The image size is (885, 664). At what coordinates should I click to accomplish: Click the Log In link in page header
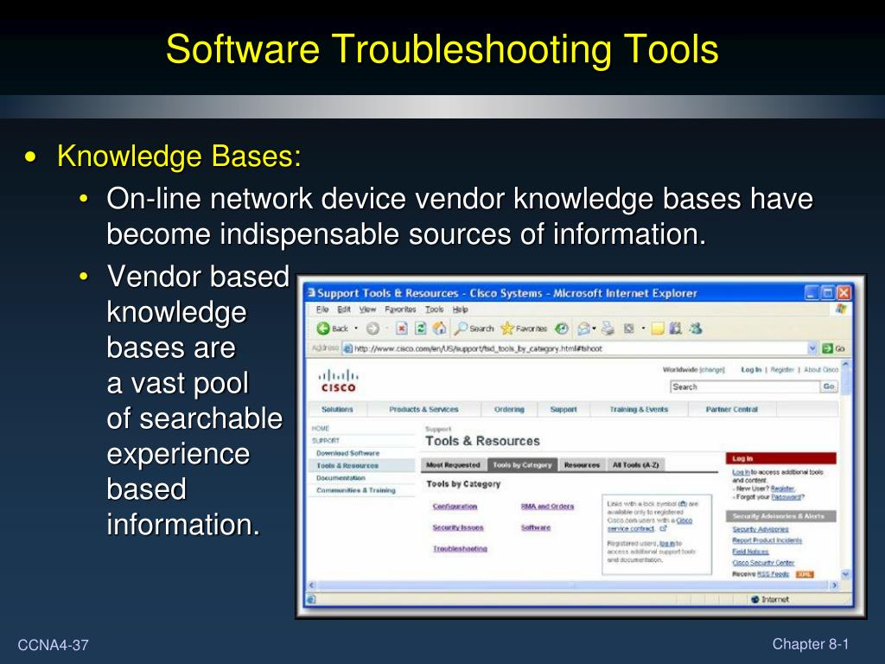(751, 369)
